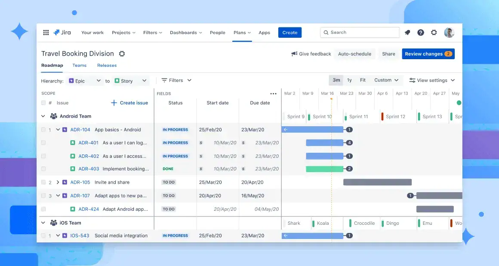Toggle the select-all issues checkbox
This screenshot has height=266, width=499.
43,103
